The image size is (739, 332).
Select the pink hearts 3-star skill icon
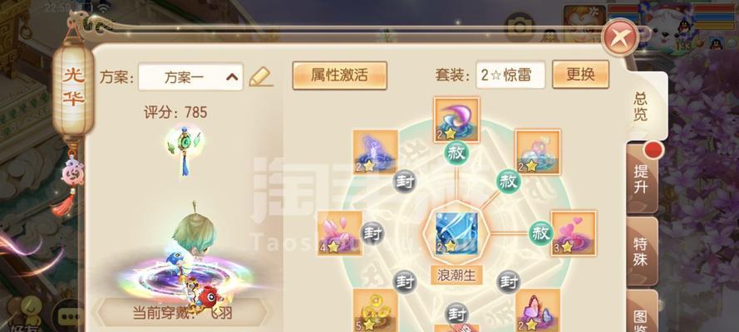coord(574,233)
